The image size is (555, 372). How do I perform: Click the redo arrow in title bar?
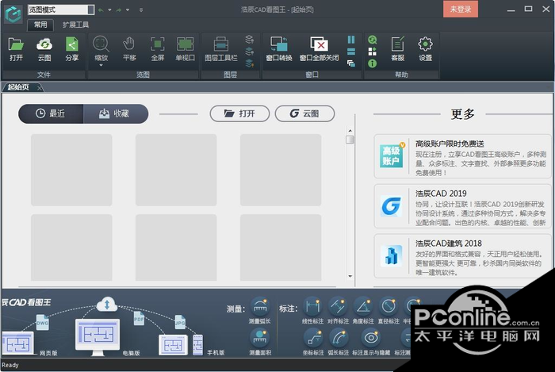point(119,10)
